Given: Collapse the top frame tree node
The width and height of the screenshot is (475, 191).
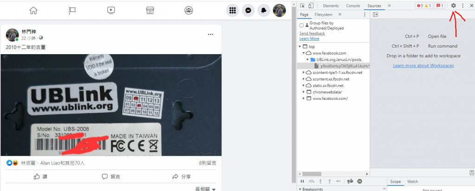Looking at the screenshot, I should point(300,47).
